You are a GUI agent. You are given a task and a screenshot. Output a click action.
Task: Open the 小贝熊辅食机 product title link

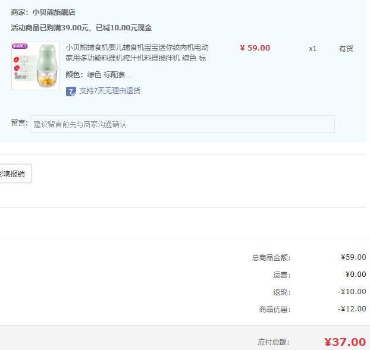(x=137, y=52)
